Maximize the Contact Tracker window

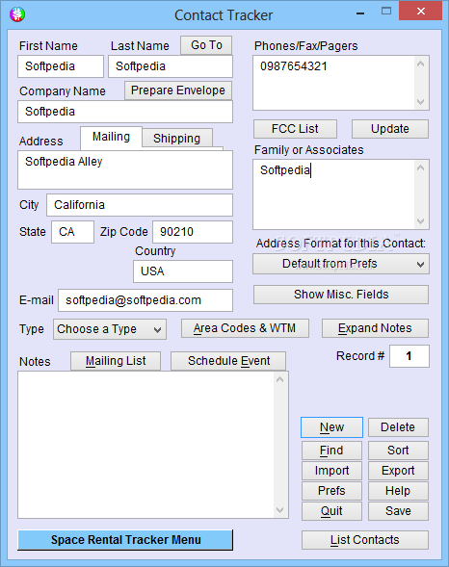386,12
